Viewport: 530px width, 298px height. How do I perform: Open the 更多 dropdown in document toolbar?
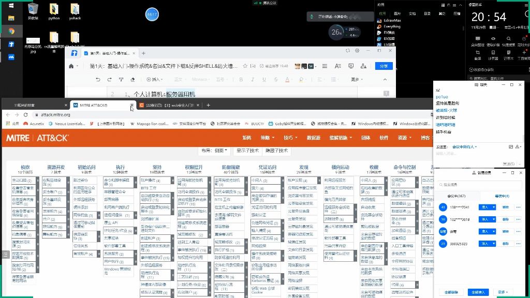[x=357, y=79]
